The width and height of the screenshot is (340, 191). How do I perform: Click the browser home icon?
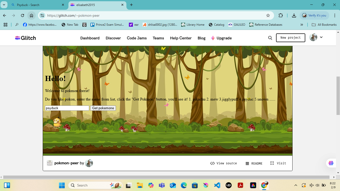tap(31, 15)
